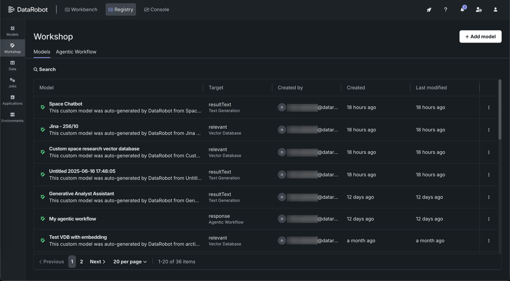The width and height of the screenshot is (510, 281).
Task: Open the user management icon
Action: 479,10
